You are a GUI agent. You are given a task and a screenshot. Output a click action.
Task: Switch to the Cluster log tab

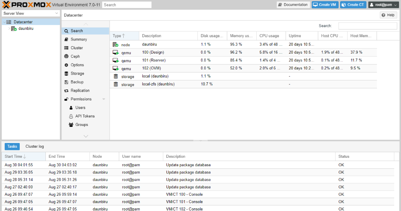(34, 146)
